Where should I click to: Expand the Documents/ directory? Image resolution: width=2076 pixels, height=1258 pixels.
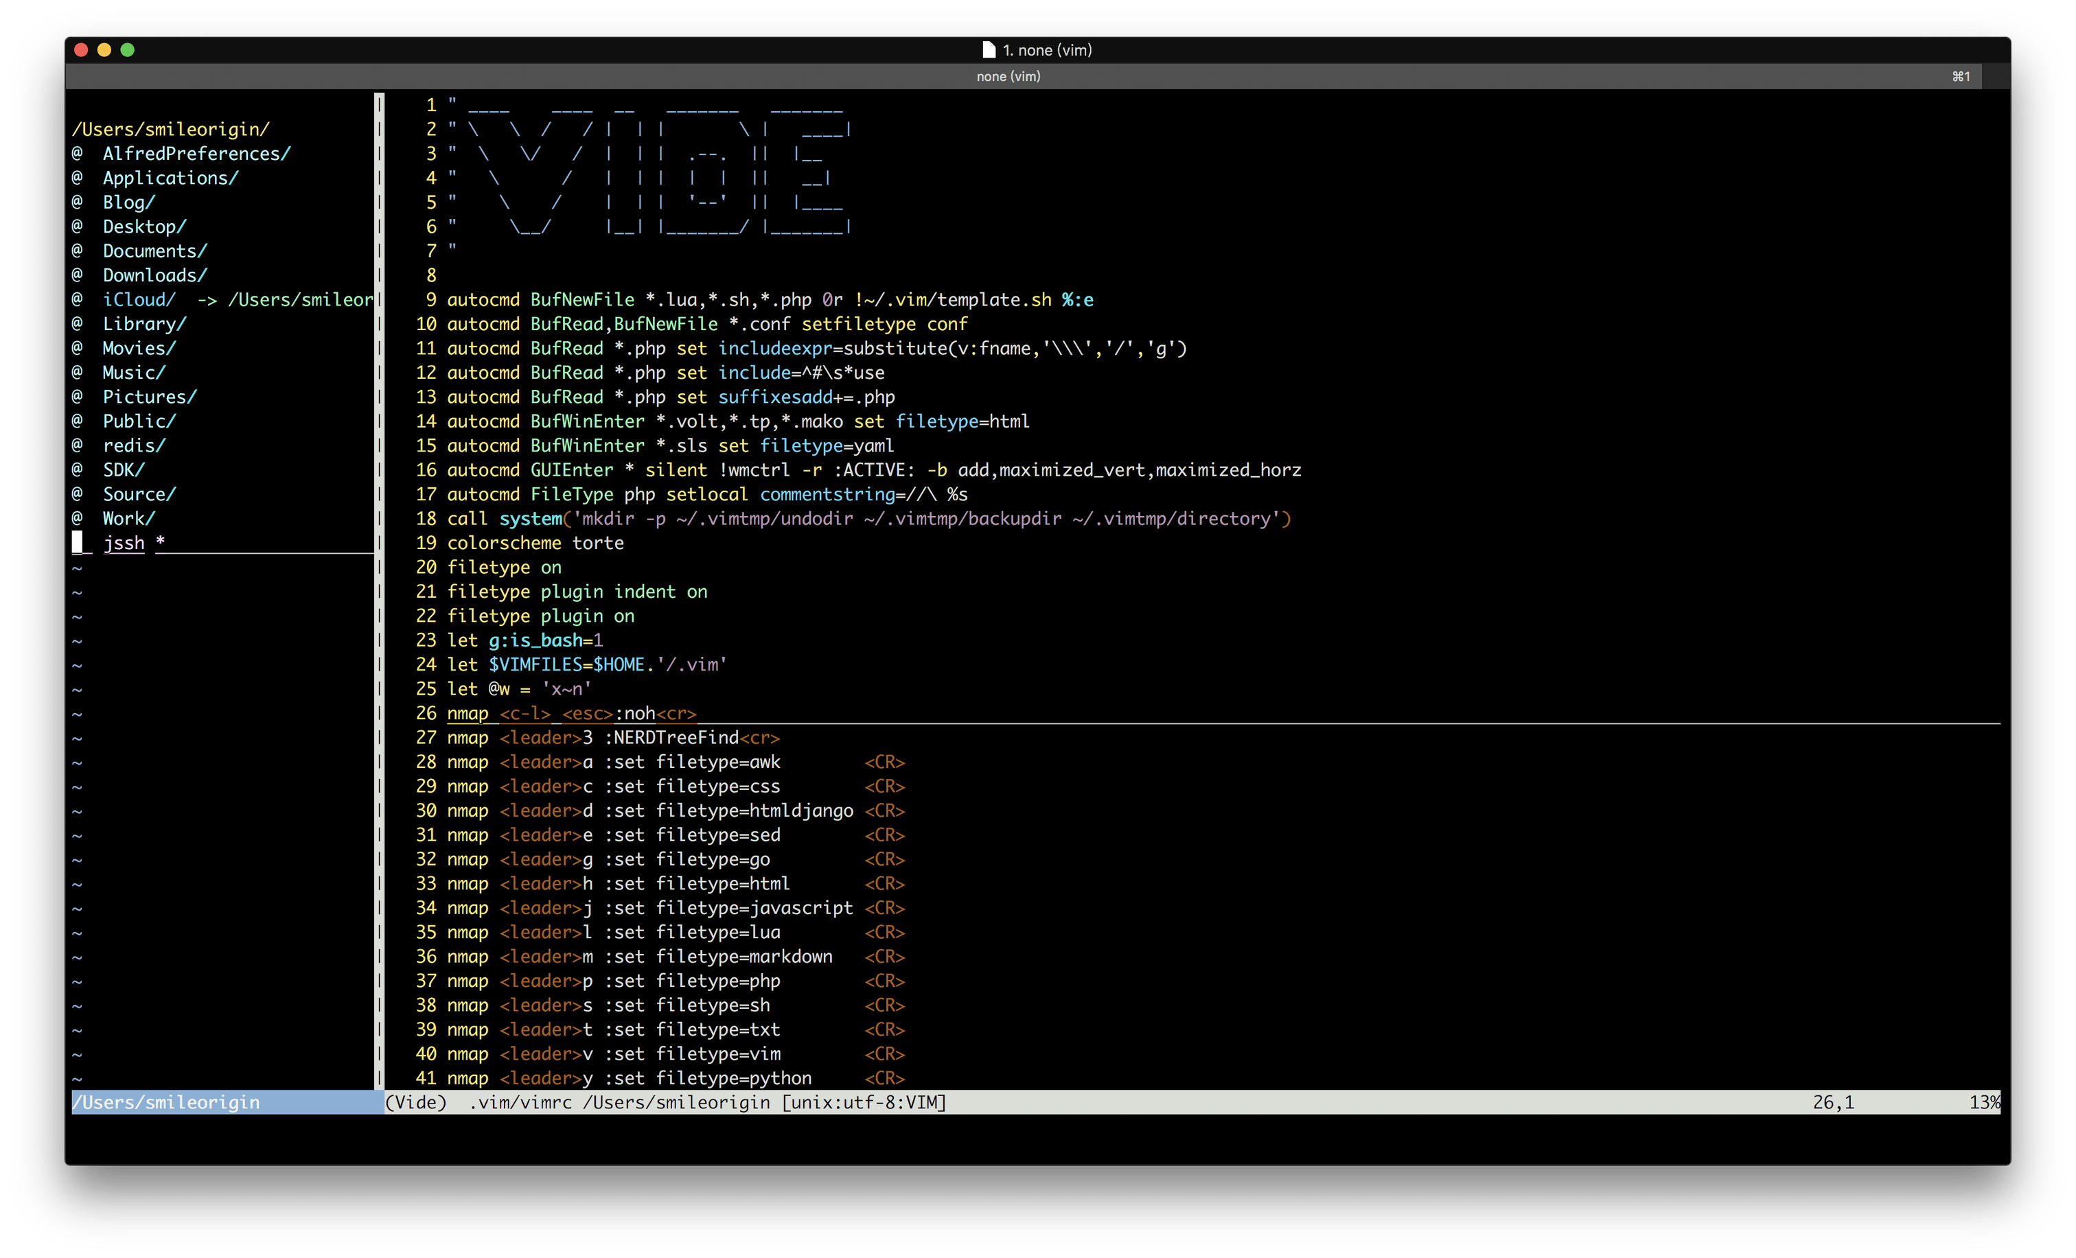tap(154, 251)
